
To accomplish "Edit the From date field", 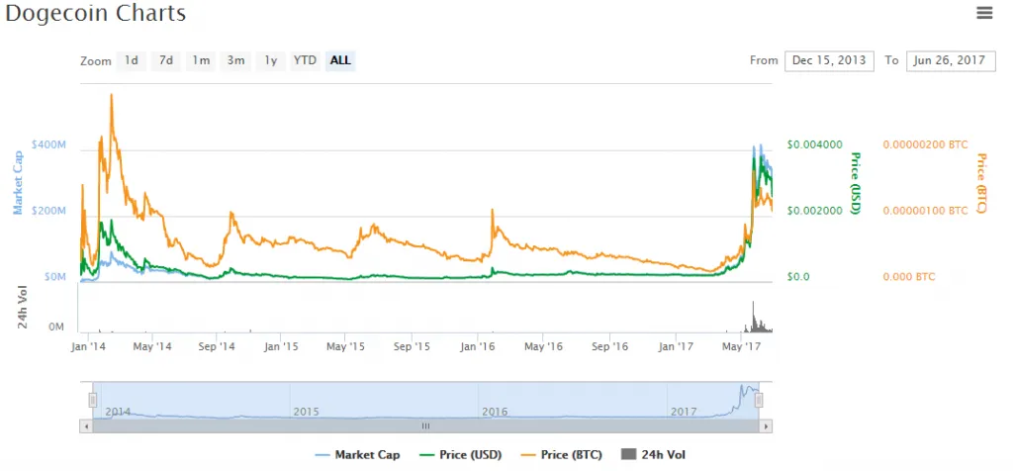I will (829, 60).
